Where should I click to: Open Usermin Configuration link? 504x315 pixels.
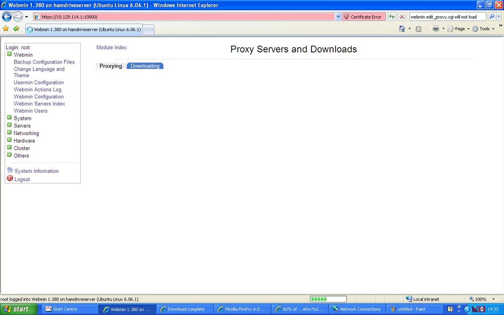(x=39, y=83)
